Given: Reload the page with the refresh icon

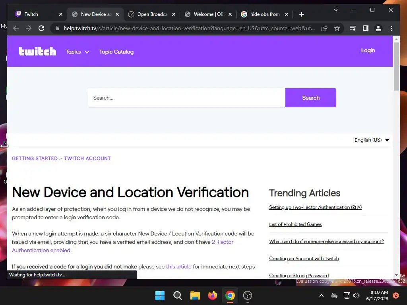Looking at the screenshot, I should click(x=41, y=28).
